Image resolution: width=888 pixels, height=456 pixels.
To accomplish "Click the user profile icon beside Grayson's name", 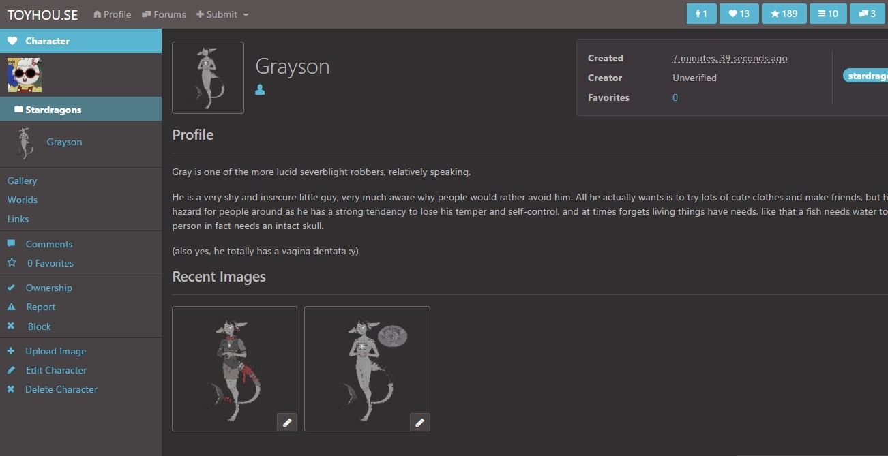I will (x=260, y=89).
